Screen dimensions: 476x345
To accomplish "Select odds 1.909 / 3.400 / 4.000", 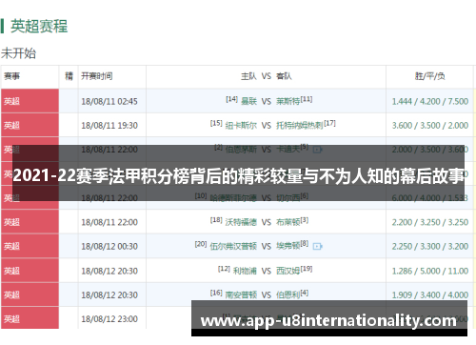I will [430, 295].
